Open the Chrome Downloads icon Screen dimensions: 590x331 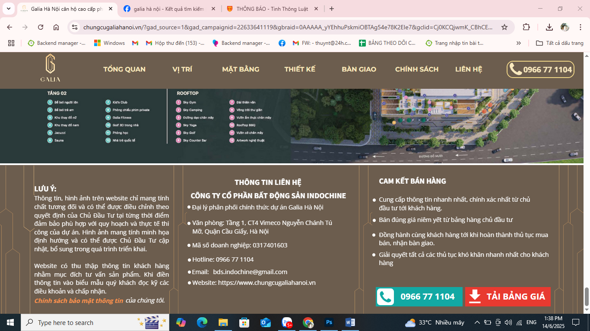549,27
